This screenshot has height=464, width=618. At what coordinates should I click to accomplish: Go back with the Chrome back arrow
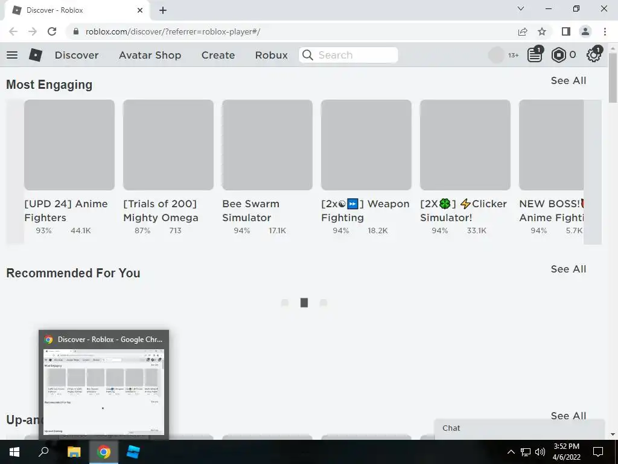13,31
